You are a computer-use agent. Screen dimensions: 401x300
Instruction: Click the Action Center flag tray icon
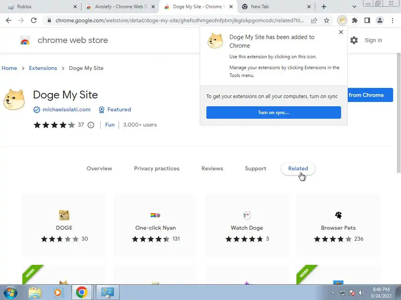click(352, 293)
